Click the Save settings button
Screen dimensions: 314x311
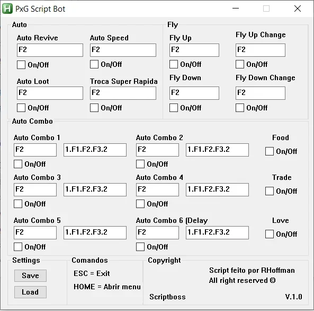[x=30, y=275]
